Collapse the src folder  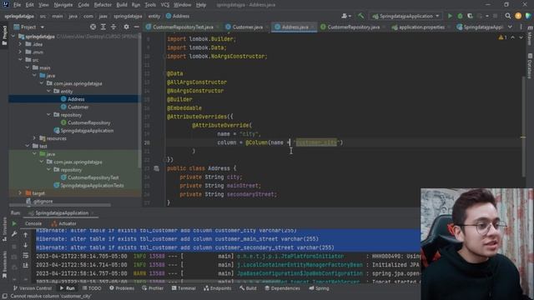click(20, 60)
